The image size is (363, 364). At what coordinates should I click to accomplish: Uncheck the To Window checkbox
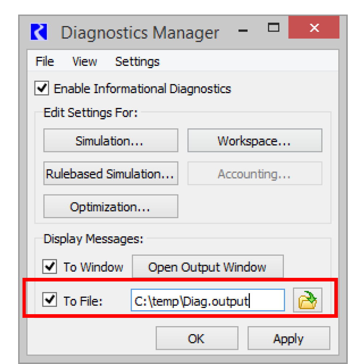(x=49, y=267)
